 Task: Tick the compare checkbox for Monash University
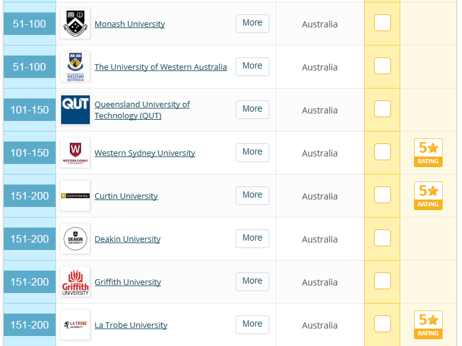382,23
